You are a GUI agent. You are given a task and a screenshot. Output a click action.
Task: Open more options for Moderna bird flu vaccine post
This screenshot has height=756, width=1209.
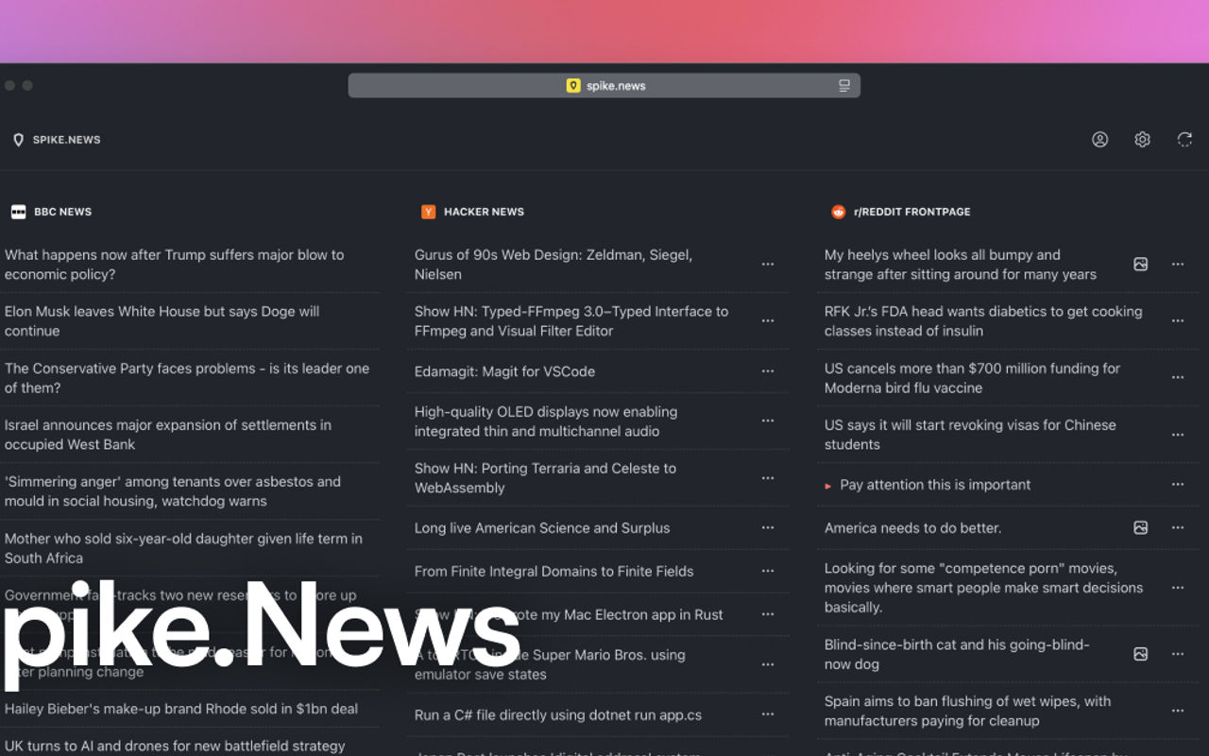pos(1178,378)
